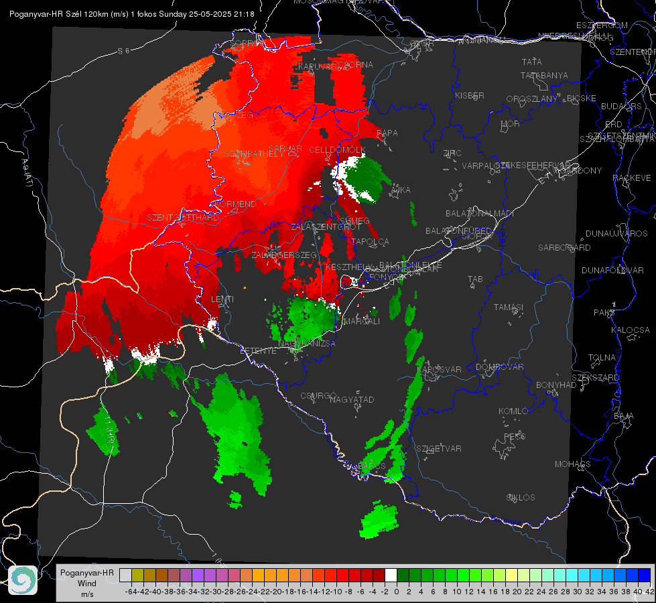Select the LENTI town label
Viewport: 656px width, 603px height.
pyautogui.click(x=222, y=299)
